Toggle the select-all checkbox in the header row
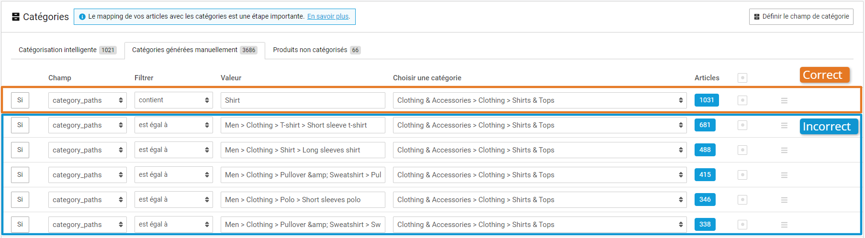The width and height of the screenshot is (865, 238). (742, 78)
